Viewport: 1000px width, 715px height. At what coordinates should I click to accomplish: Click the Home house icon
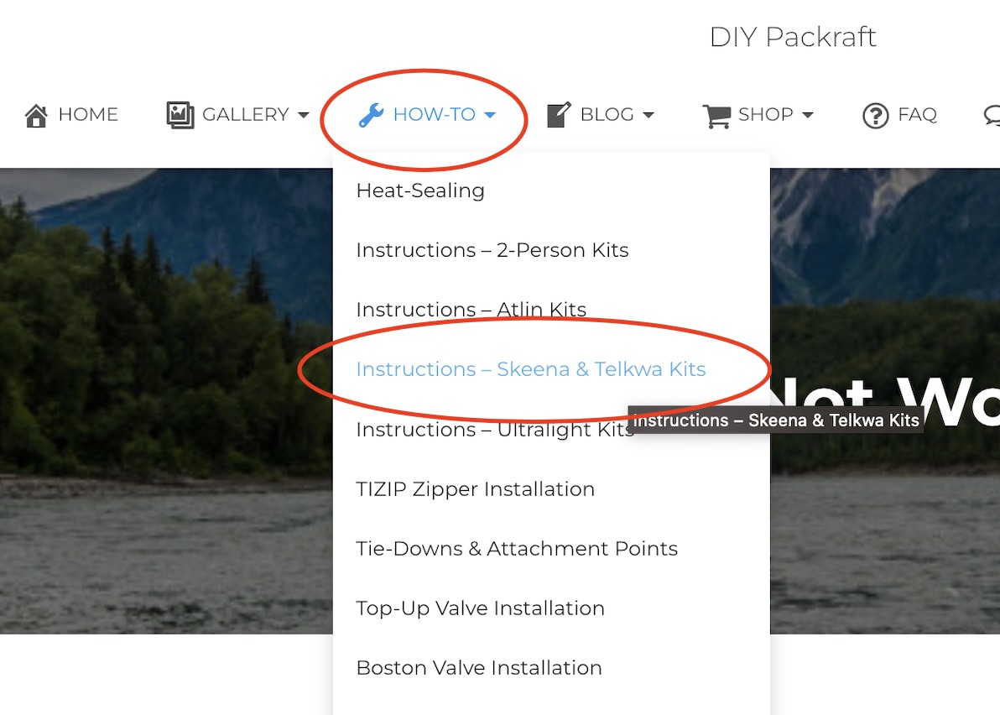point(36,116)
